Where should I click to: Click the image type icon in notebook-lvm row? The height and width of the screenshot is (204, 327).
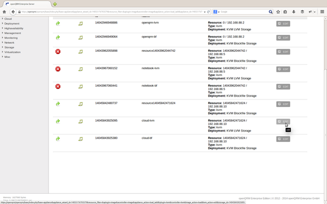pos(81,69)
